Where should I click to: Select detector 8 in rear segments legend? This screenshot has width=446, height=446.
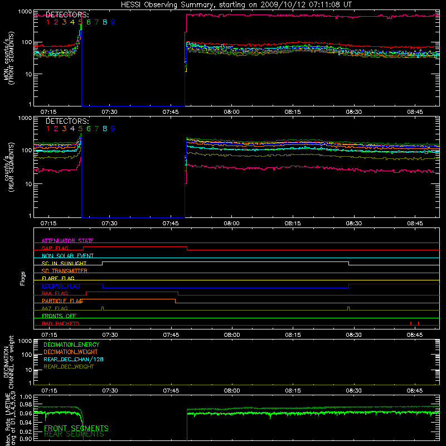[105, 129]
